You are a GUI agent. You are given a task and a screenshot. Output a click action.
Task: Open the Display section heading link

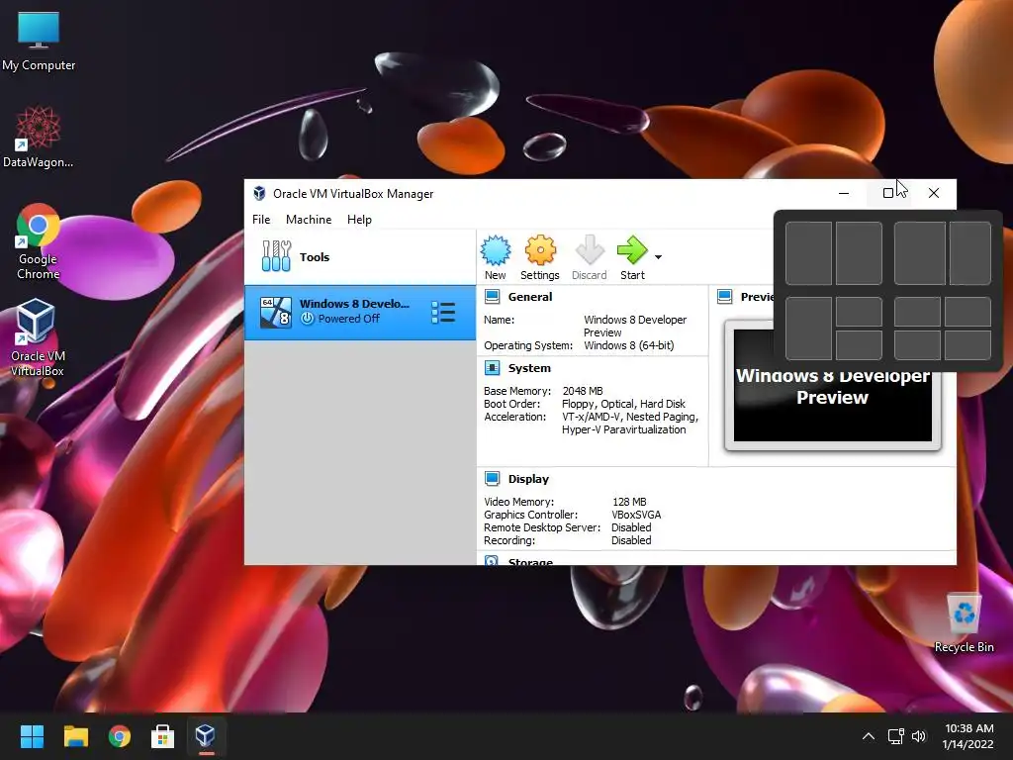click(x=528, y=479)
